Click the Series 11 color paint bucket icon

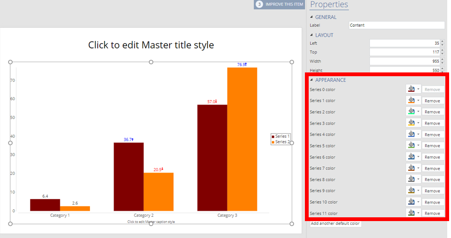point(411,214)
